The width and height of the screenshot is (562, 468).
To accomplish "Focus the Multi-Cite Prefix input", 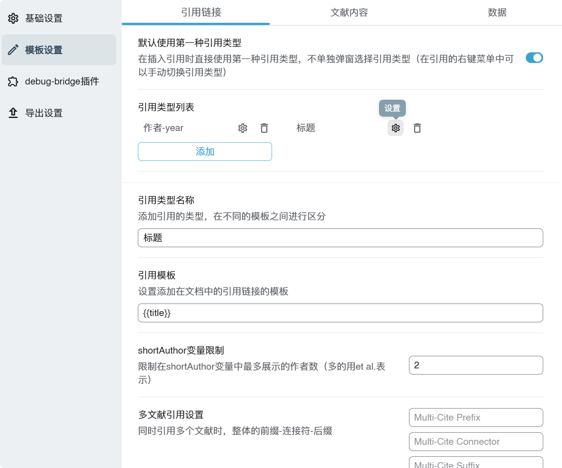I will point(476,417).
